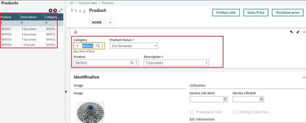306x123 pixels.
Task: Click the pin icon in the header section
Action: click(x=291, y=32)
